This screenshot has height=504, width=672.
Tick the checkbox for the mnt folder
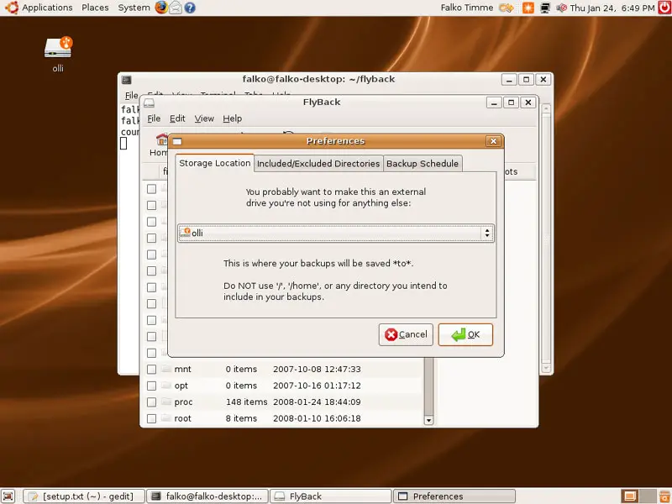click(151, 369)
